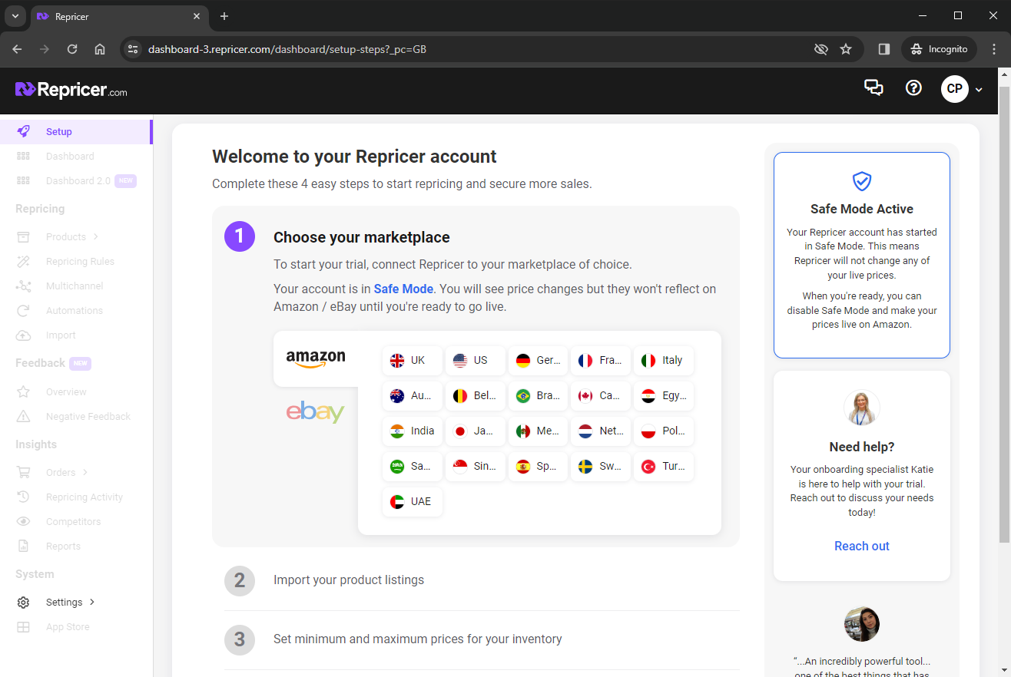Open Dashboard in the sidebar
The image size is (1011, 677).
tap(70, 156)
